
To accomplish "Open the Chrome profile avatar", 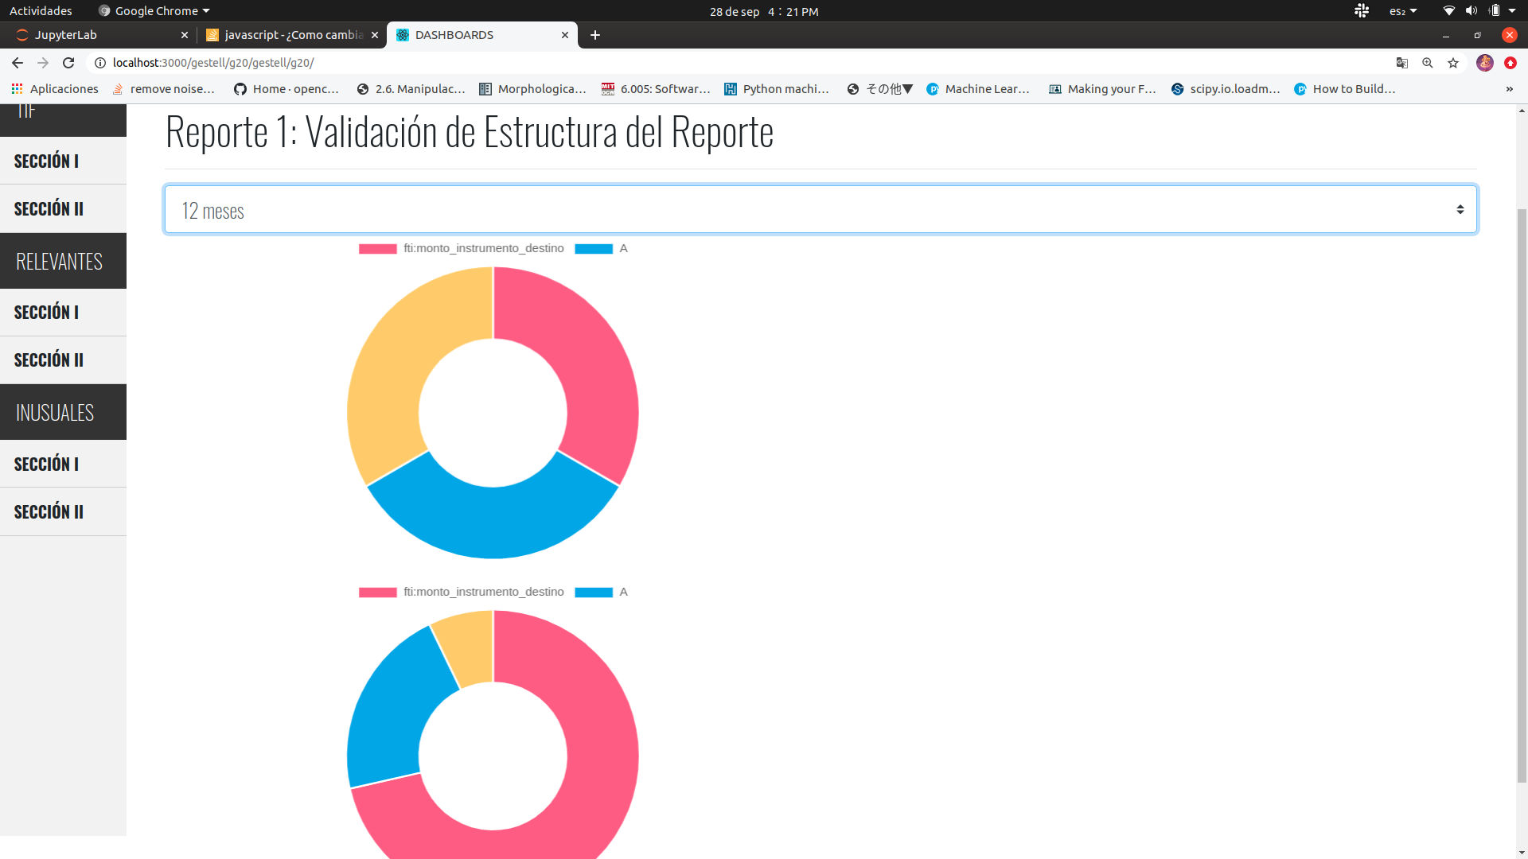I will 1485,63.
